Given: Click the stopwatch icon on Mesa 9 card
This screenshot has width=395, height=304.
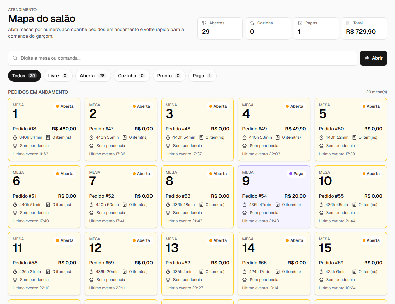Looking at the screenshot, I should [x=245, y=205].
